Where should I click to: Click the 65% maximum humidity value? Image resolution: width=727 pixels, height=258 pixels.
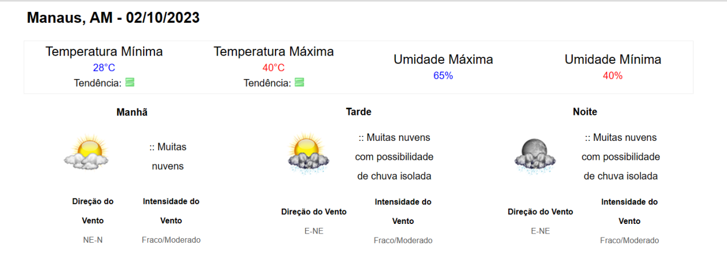tap(443, 76)
